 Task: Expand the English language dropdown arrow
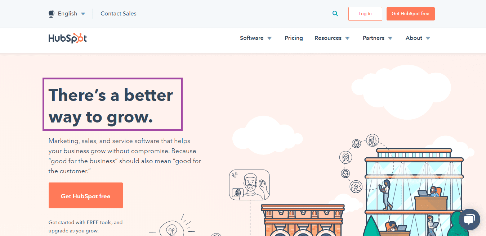[83, 14]
